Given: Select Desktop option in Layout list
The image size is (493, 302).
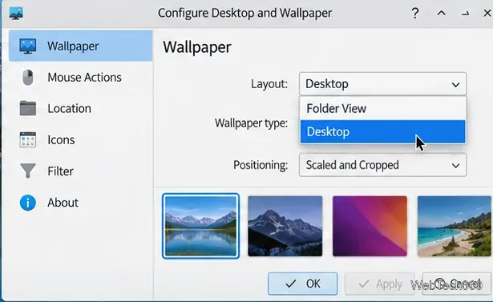Looking at the screenshot, I should (x=382, y=131).
